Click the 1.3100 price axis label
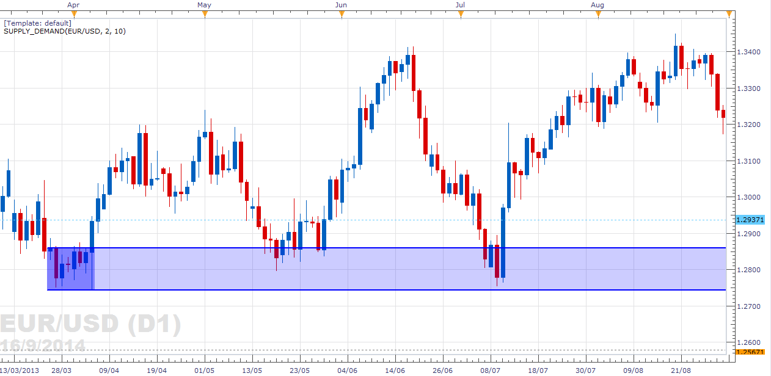The image size is (771, 376). (x=748, y=161)
